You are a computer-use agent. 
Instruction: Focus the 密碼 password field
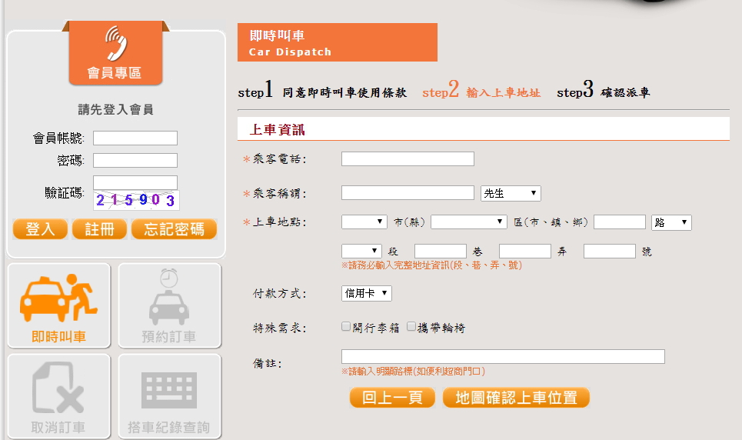135,160
